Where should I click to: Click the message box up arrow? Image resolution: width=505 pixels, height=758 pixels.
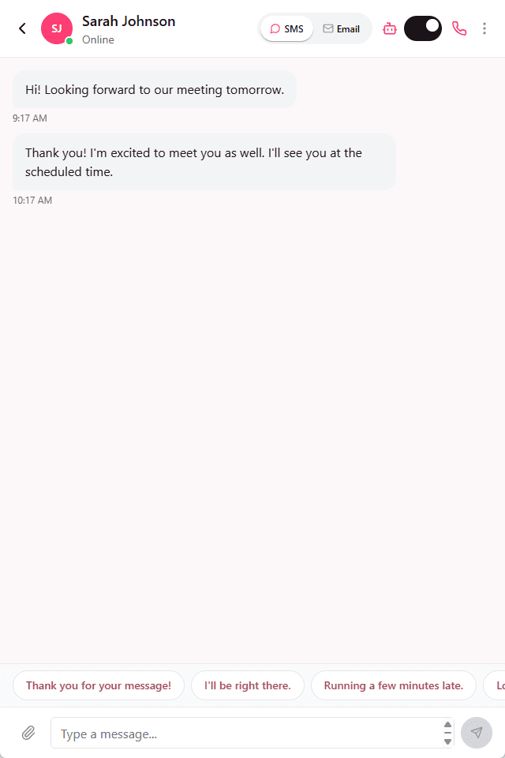point(447,725)
